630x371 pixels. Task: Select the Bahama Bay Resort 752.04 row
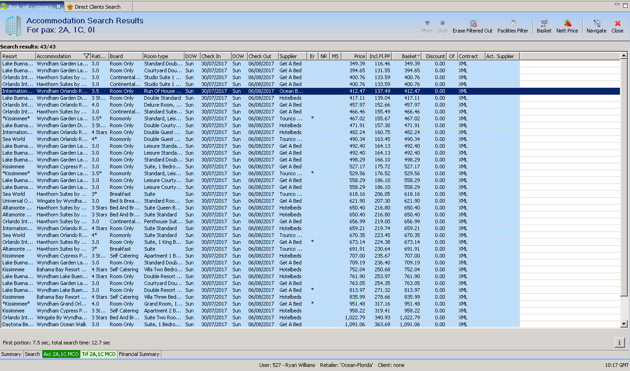[62, 269]
